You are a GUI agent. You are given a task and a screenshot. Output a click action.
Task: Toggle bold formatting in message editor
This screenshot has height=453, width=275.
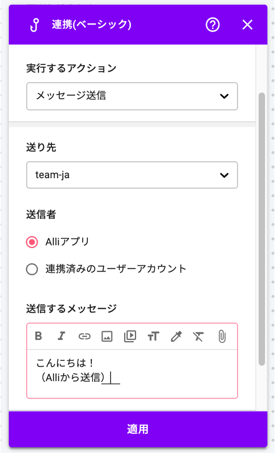38,336
